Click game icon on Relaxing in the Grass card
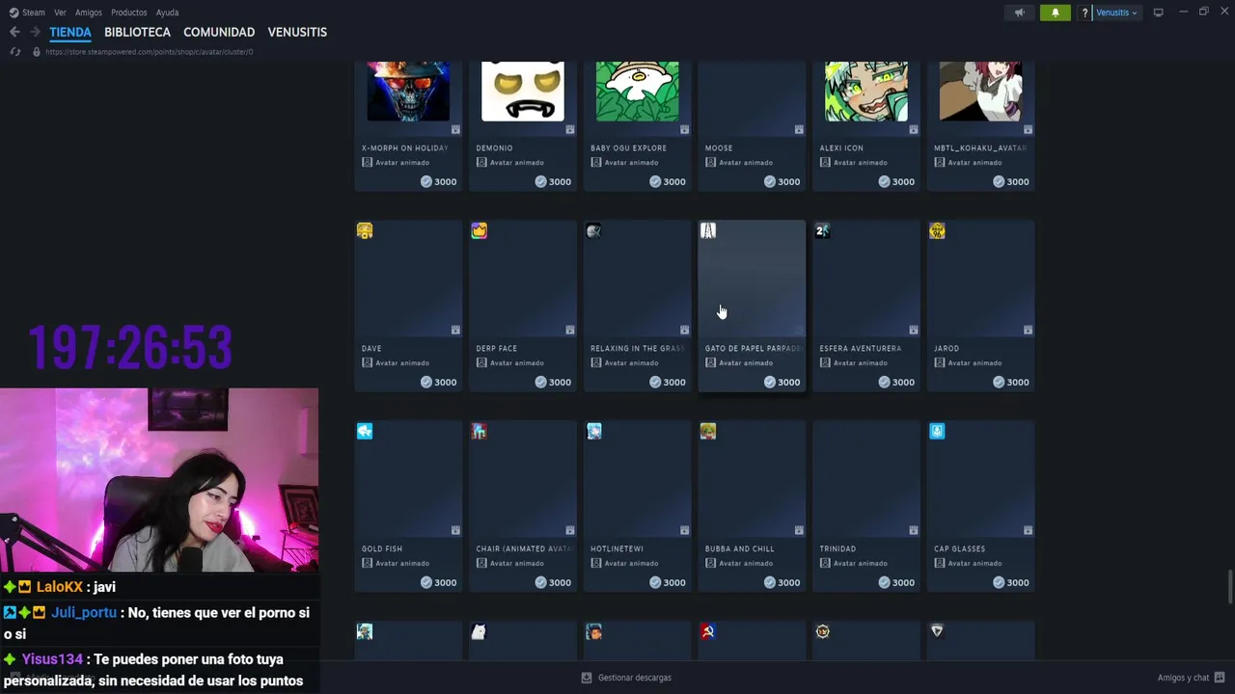1235x694 pixels. click(x=593, y=230)
